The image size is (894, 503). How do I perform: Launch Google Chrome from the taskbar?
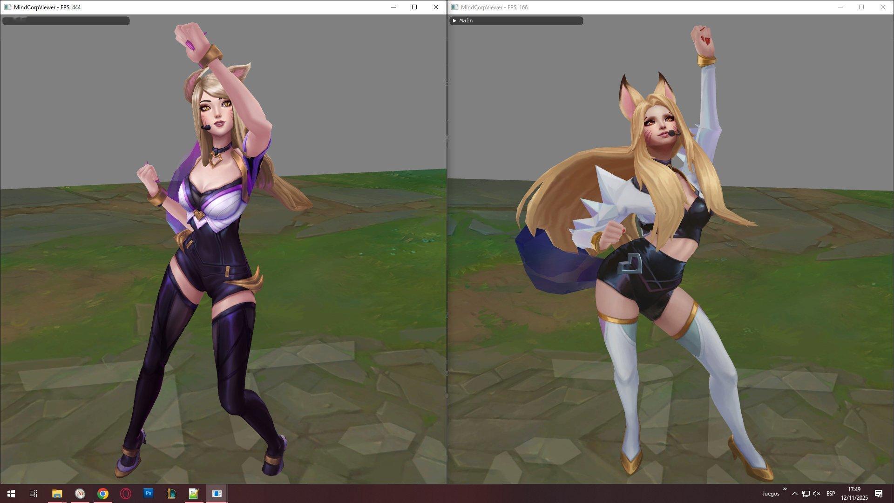[x=102, y=493]
